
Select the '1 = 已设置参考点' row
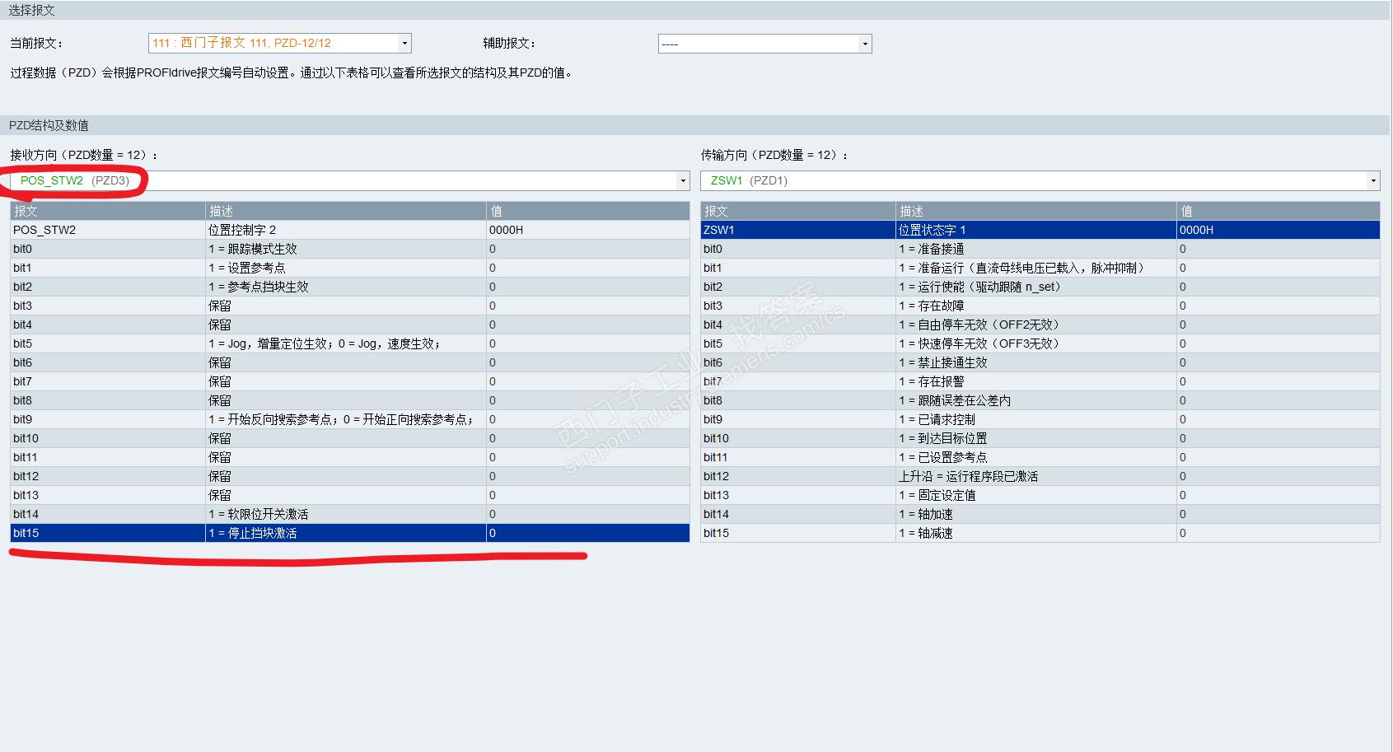click(1040, 457)
